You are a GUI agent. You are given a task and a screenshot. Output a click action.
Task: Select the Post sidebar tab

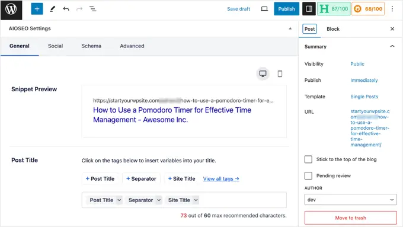[310, 29]
